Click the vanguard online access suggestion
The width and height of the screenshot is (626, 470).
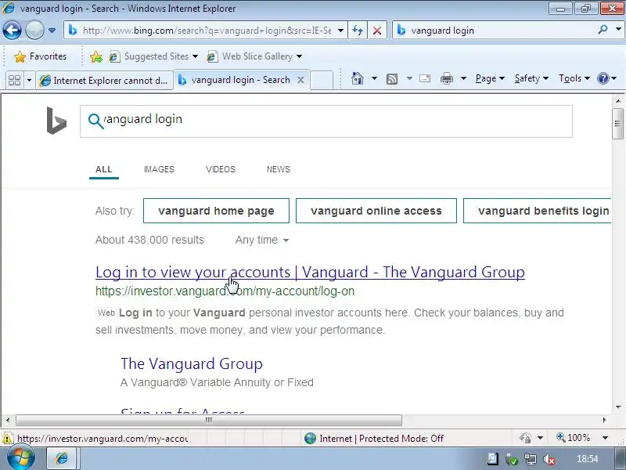(376, 211)
